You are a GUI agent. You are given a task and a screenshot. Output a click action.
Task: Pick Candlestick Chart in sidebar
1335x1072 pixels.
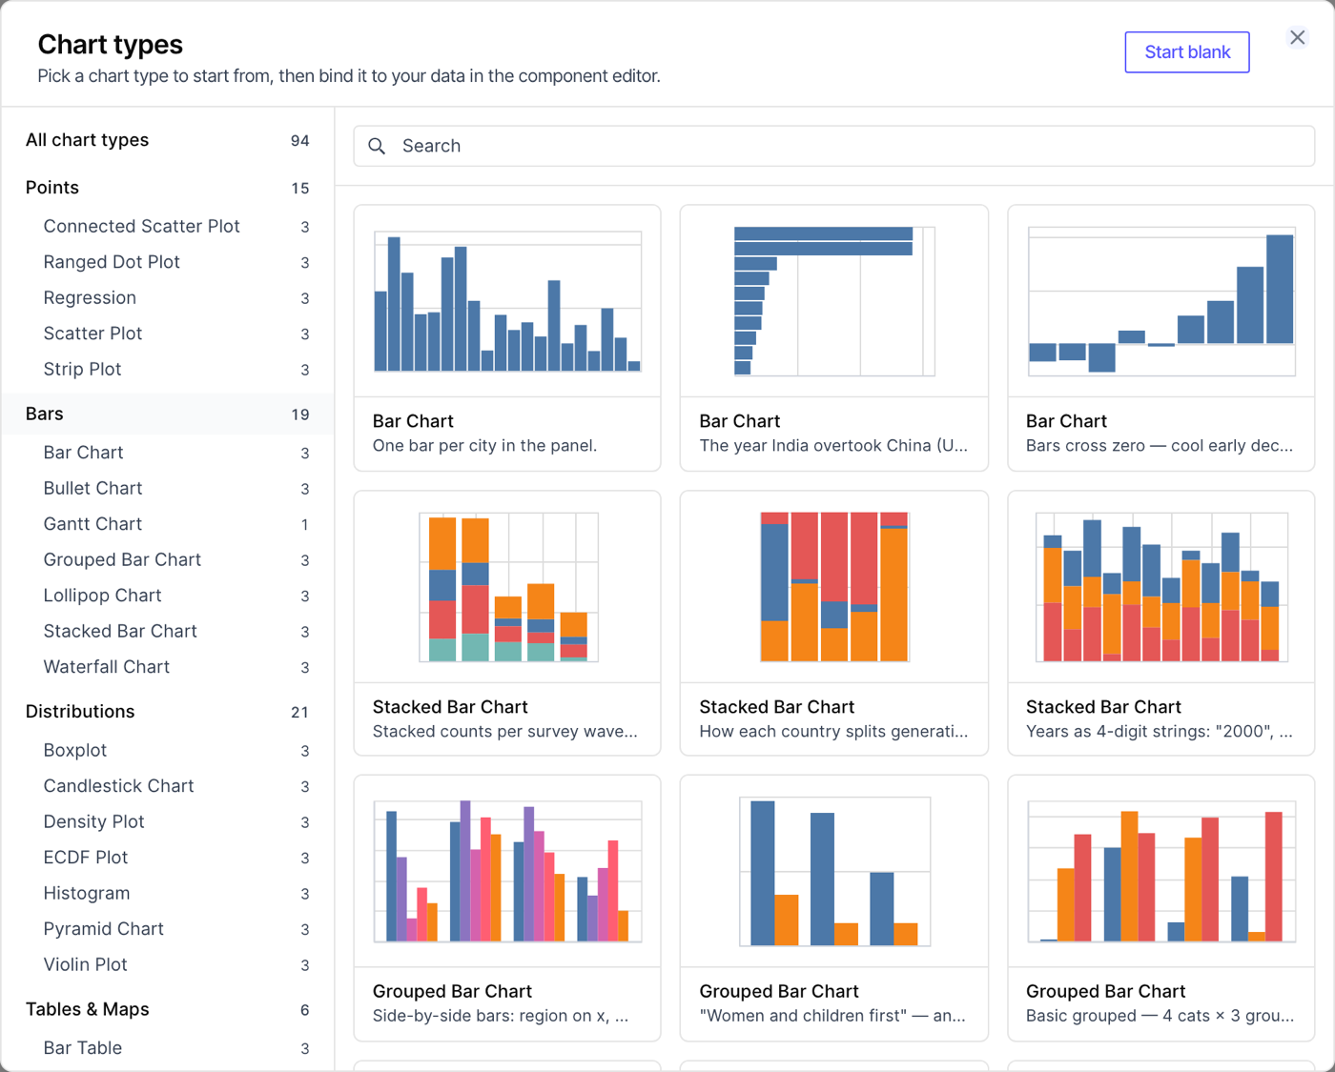(168, 786)
